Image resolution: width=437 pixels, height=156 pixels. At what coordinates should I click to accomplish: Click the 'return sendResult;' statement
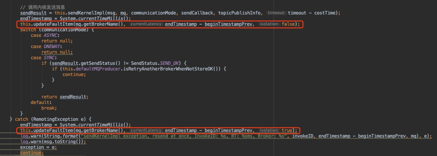65,97
